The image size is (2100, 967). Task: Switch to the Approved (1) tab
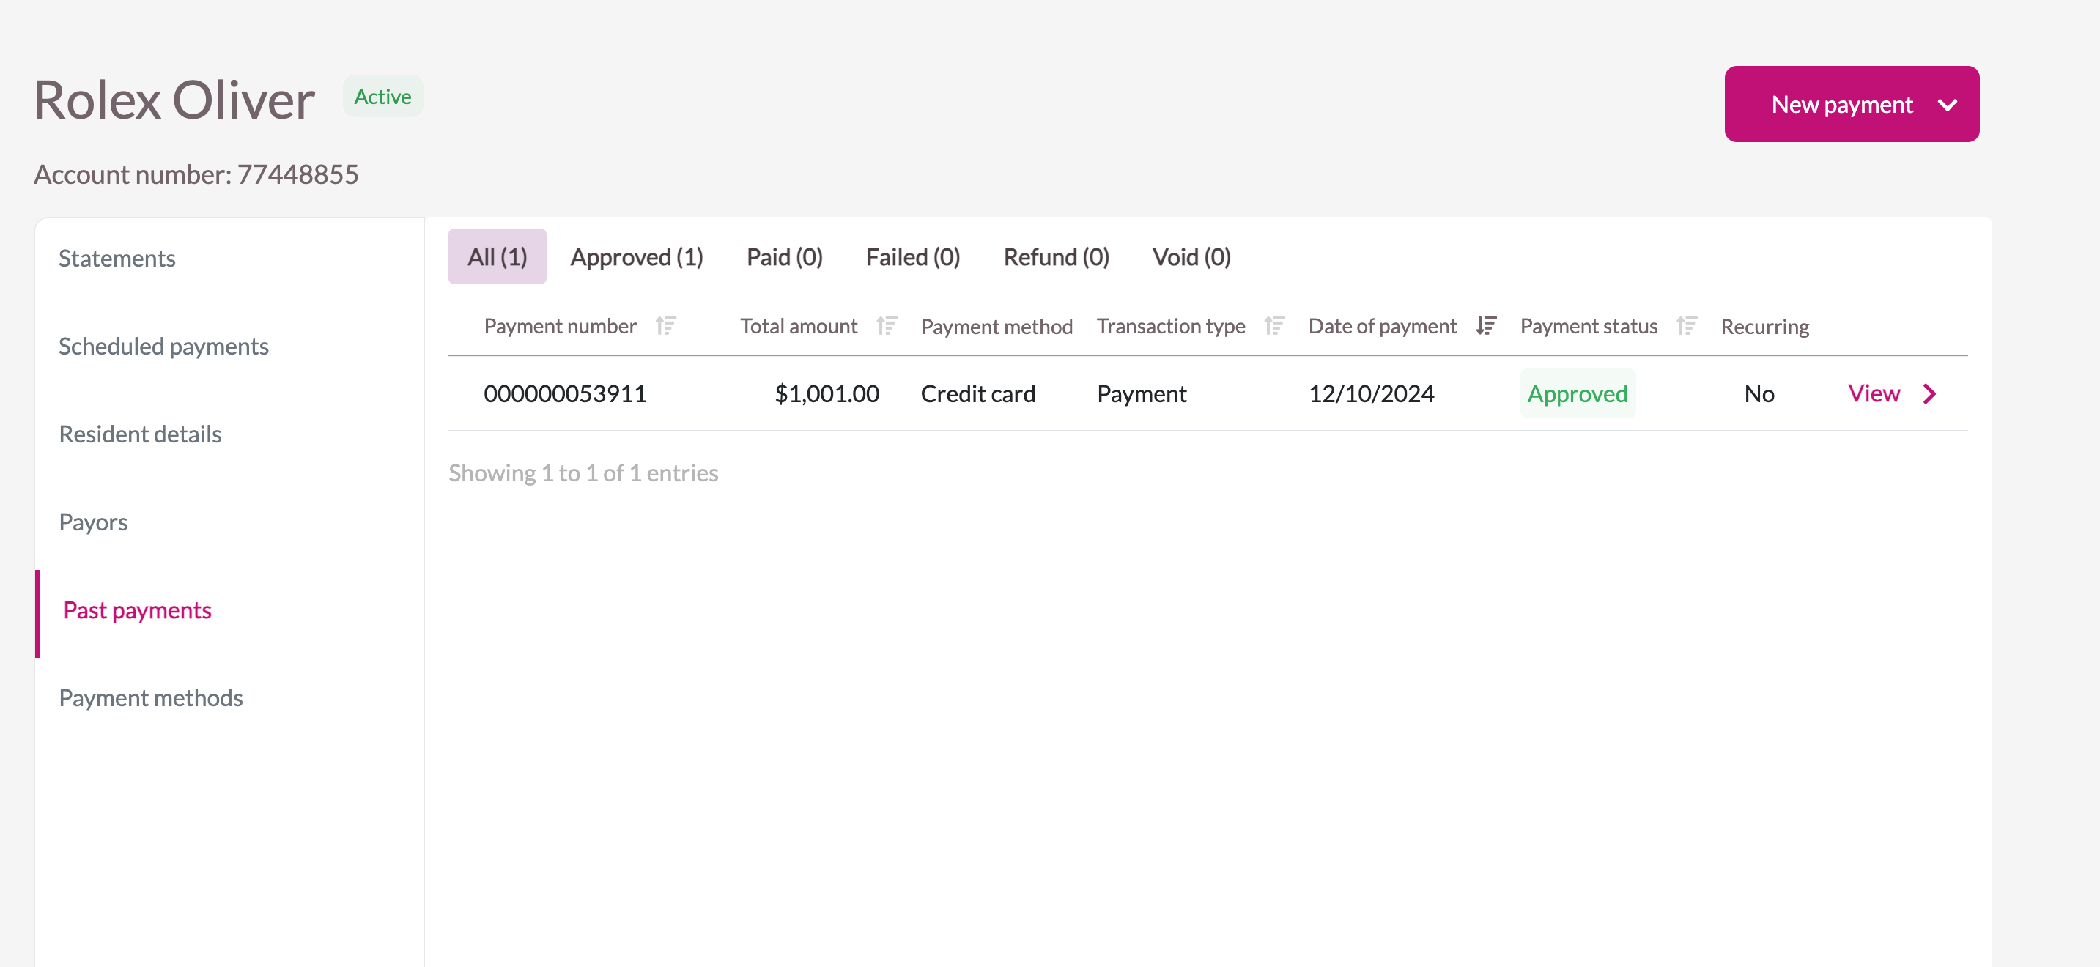coord(636,257)
